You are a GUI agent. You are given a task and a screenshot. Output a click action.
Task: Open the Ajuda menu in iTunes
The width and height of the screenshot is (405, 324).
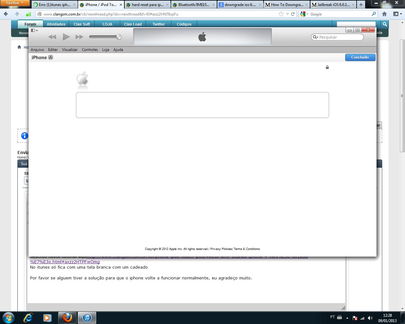118,50
